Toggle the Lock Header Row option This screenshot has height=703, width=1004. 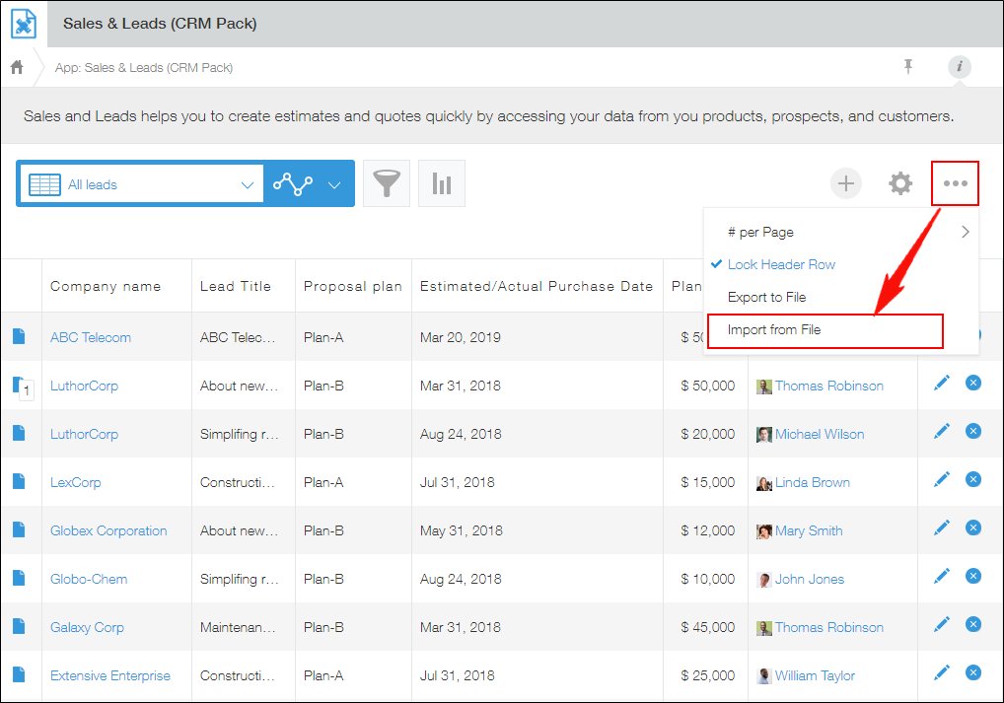(781, 264)
